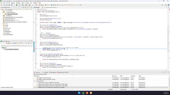The image size is (170, 95).
Task: Expand JRE System Library node
Action: (2, 21)
